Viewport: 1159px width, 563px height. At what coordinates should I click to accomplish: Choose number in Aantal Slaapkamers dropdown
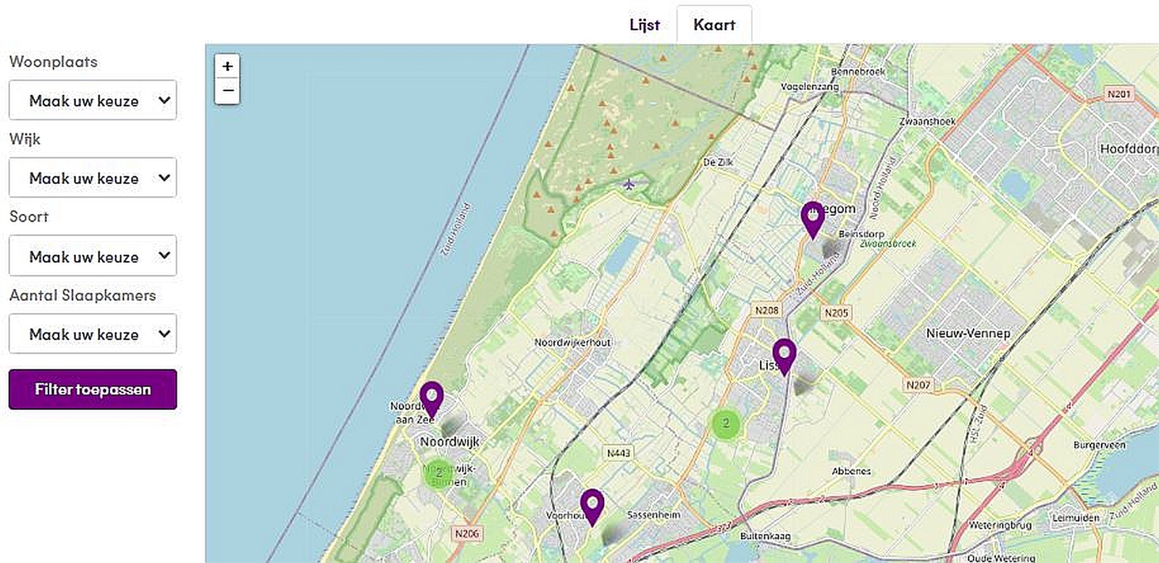pyautogui.click(x=93, y=334)
